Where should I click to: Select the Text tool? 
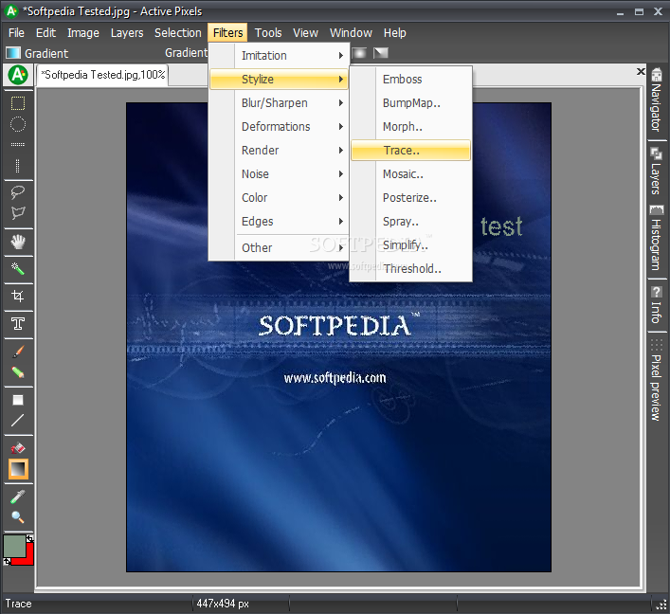(18, 324)
